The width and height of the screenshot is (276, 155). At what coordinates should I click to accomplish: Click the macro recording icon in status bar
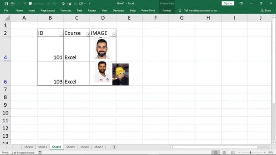pos(40,152)
